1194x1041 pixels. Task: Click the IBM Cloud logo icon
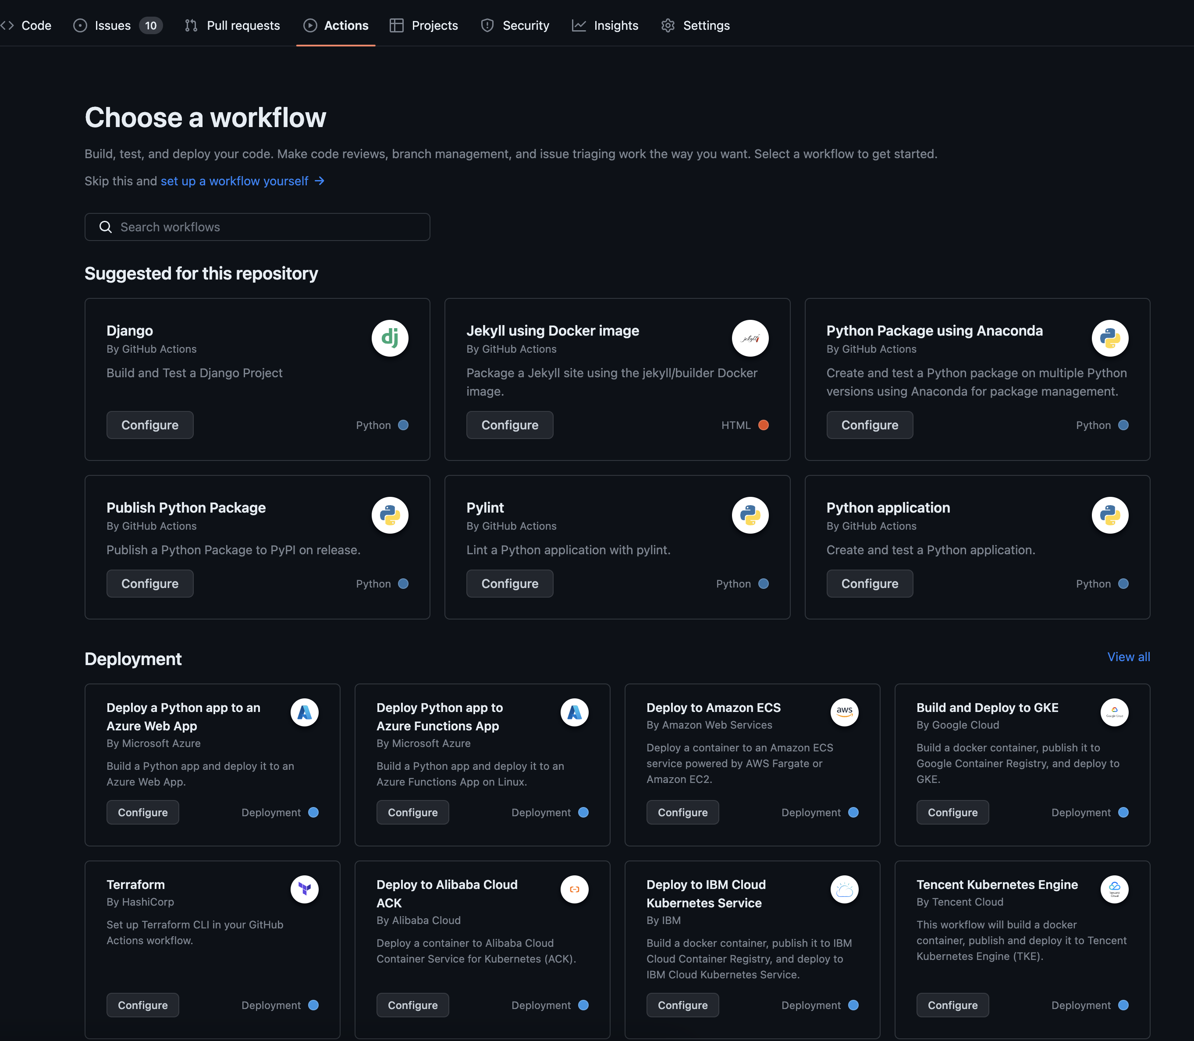(844, 889)
